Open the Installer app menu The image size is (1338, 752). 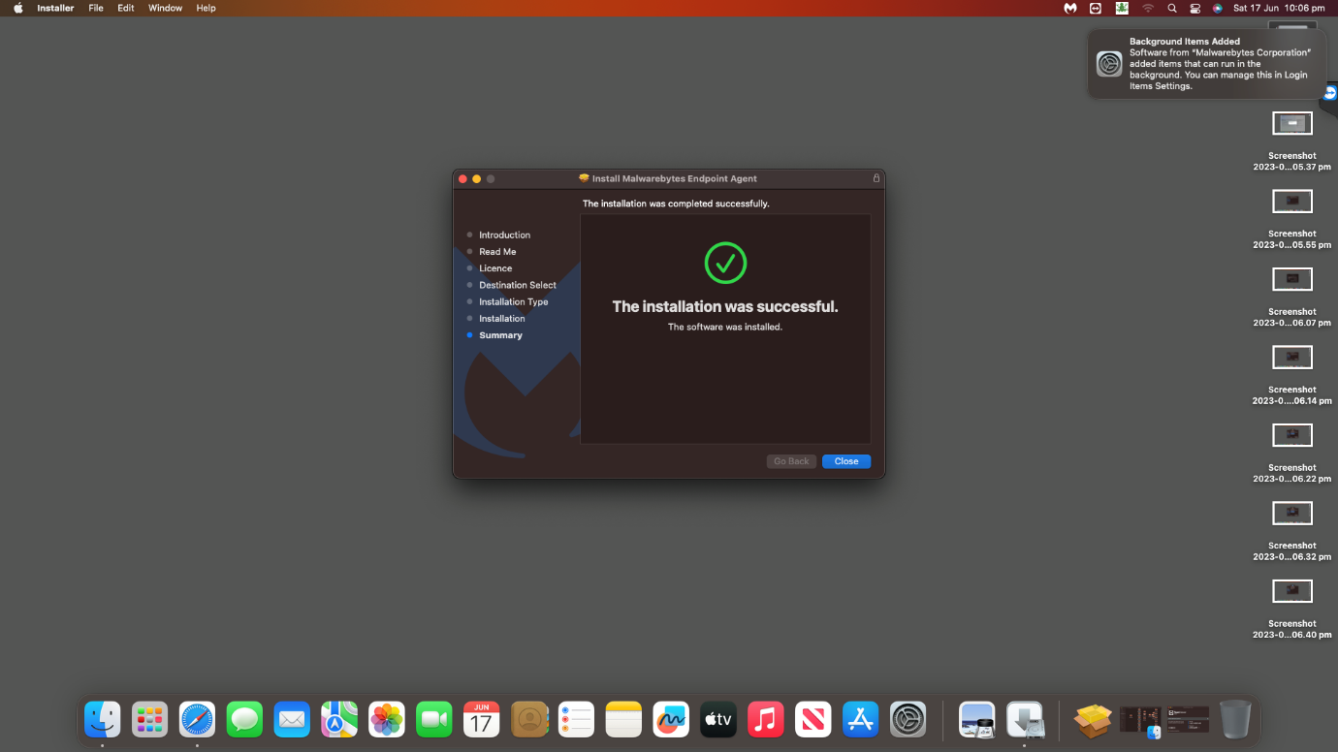click(x=55, y=8)
